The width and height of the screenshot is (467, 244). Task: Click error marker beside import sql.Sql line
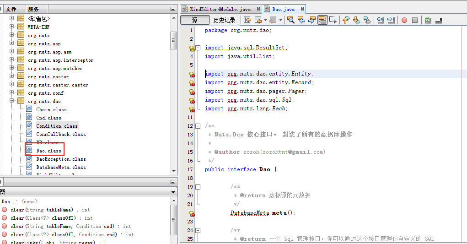(192, 100)
